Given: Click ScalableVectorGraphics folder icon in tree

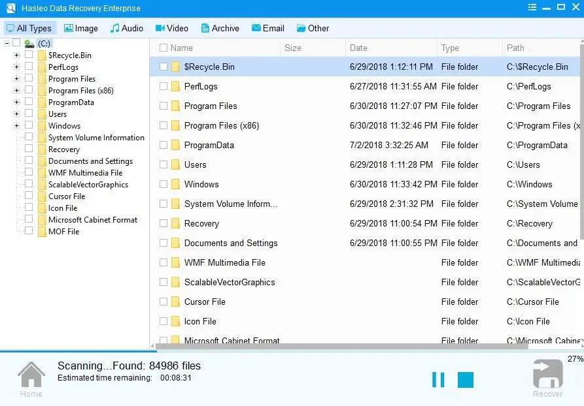Looking at the screenshot, I should (42, 185).
